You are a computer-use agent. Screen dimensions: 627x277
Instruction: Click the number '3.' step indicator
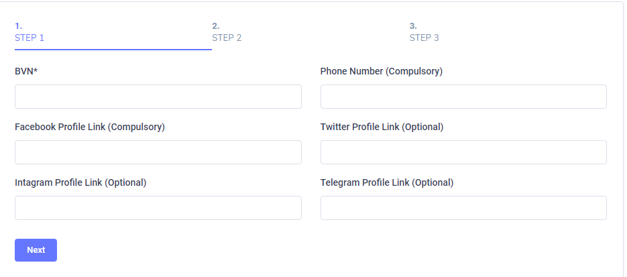[x=413, y=26]
